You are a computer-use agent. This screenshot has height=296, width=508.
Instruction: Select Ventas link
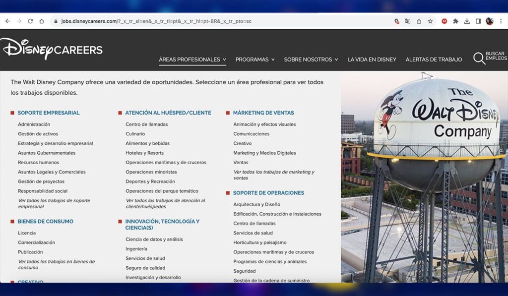(241, 163)
